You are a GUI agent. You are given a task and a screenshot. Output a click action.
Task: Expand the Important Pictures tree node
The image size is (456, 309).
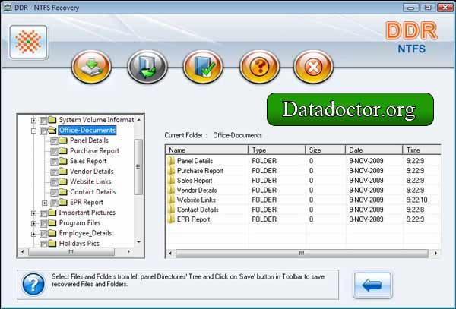[x=33, y=213]
